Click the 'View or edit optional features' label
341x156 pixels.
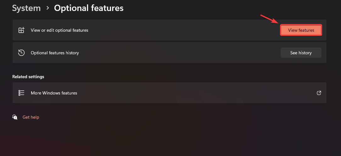pyautogui.click(x=59, y=30)
